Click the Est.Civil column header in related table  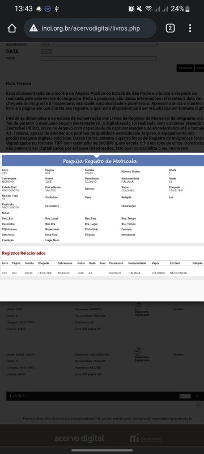point(175,263)
